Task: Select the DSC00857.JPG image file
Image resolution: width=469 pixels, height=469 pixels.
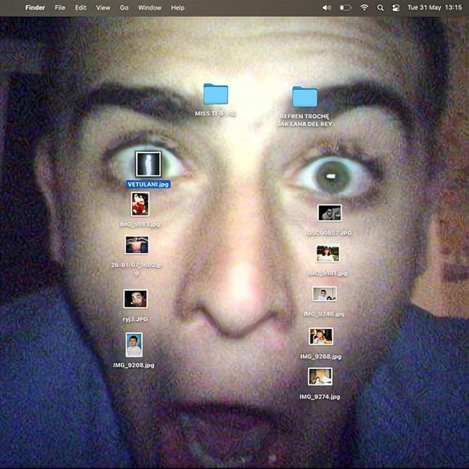Action: 330,213
